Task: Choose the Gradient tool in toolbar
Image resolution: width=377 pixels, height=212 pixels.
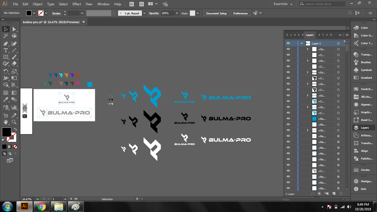Action: point(14,93)
